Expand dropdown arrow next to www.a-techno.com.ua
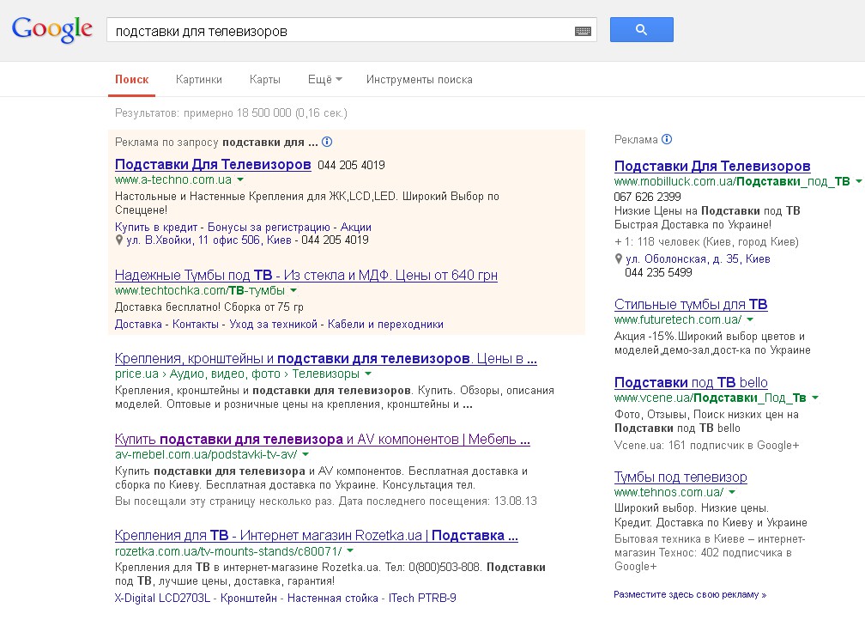The width and height of the screenshot is (865, 626). (240, 180)
